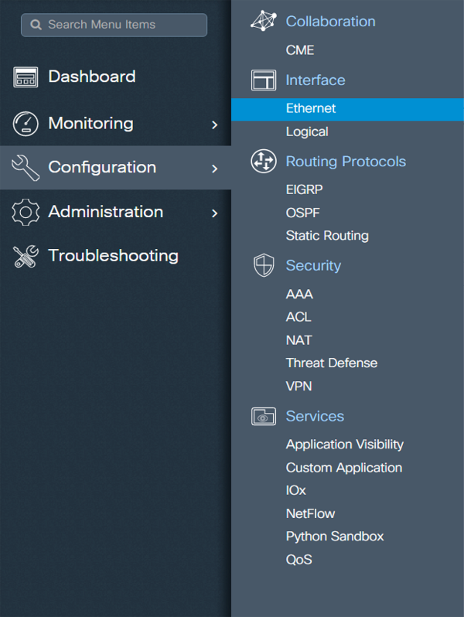The width and height of the screenshot is (464, 617).
Task: Click the Services folder-eye icon
Action: pyautogui.click(x=264, y=416)
